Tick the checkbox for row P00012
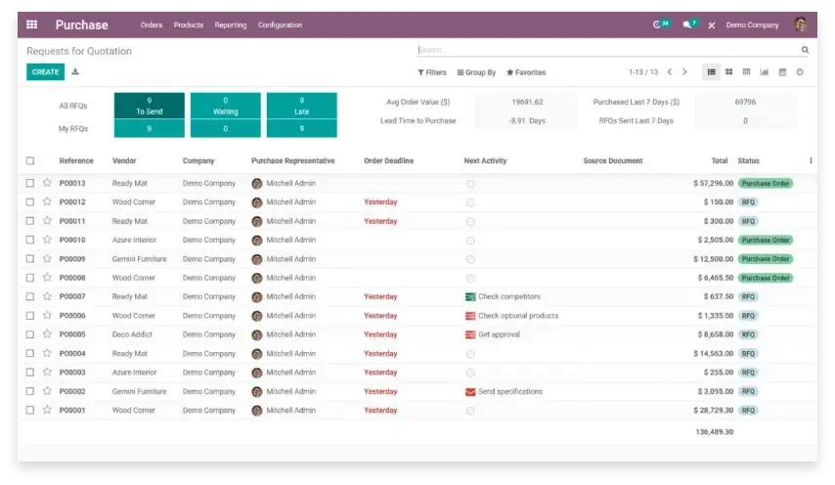 pos(30,202)
